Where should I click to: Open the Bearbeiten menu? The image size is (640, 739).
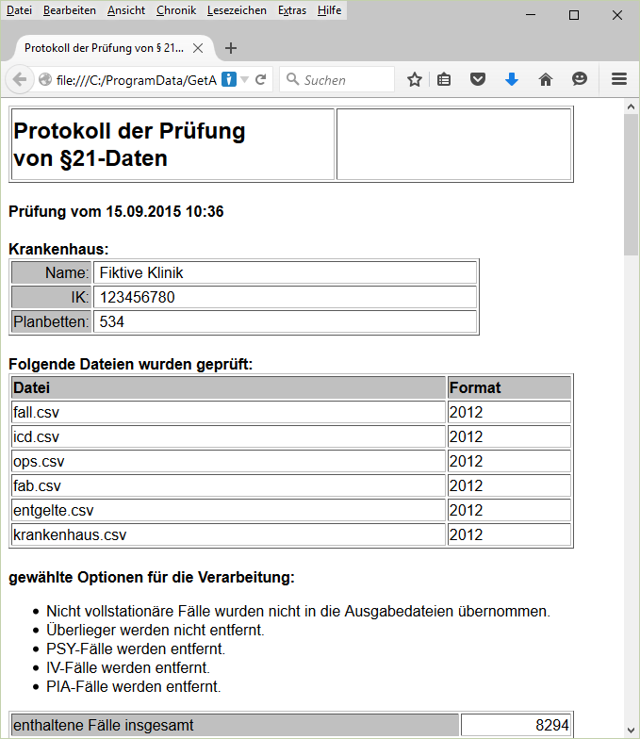point(70,9)
